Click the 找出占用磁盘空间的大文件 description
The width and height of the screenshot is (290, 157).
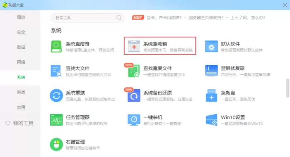point(89,75)
